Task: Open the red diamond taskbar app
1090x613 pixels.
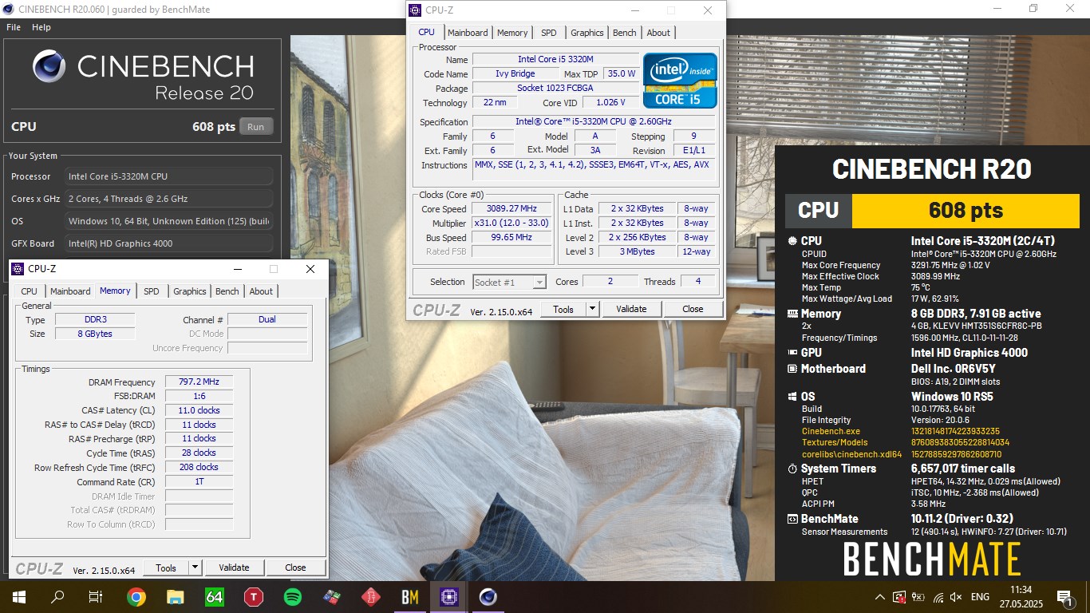Action: pyautogui.click(x=371, y=596)
